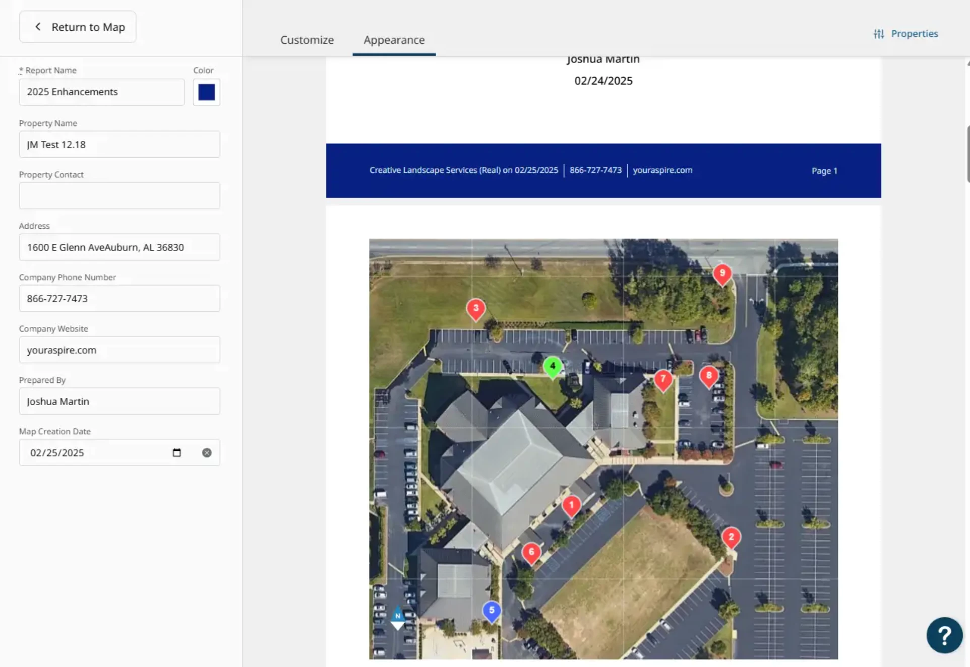Click red map marker number 8

(709, 376)
